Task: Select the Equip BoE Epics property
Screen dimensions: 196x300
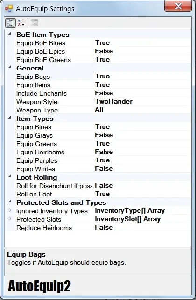Action: coord(41,51)
